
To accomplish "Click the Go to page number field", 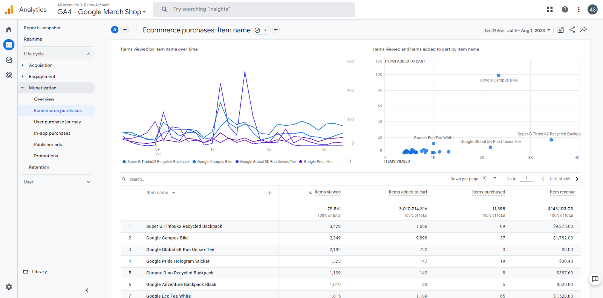I will pyautogui.click(x=526, y=178).
